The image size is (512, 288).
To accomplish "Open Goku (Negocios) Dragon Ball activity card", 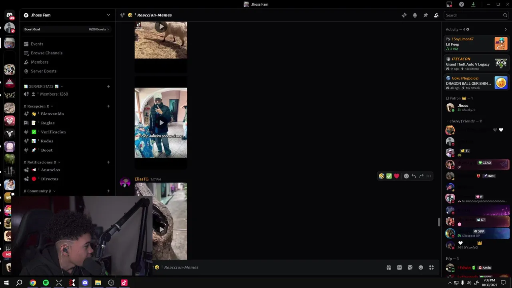I will tap(477, 83).
